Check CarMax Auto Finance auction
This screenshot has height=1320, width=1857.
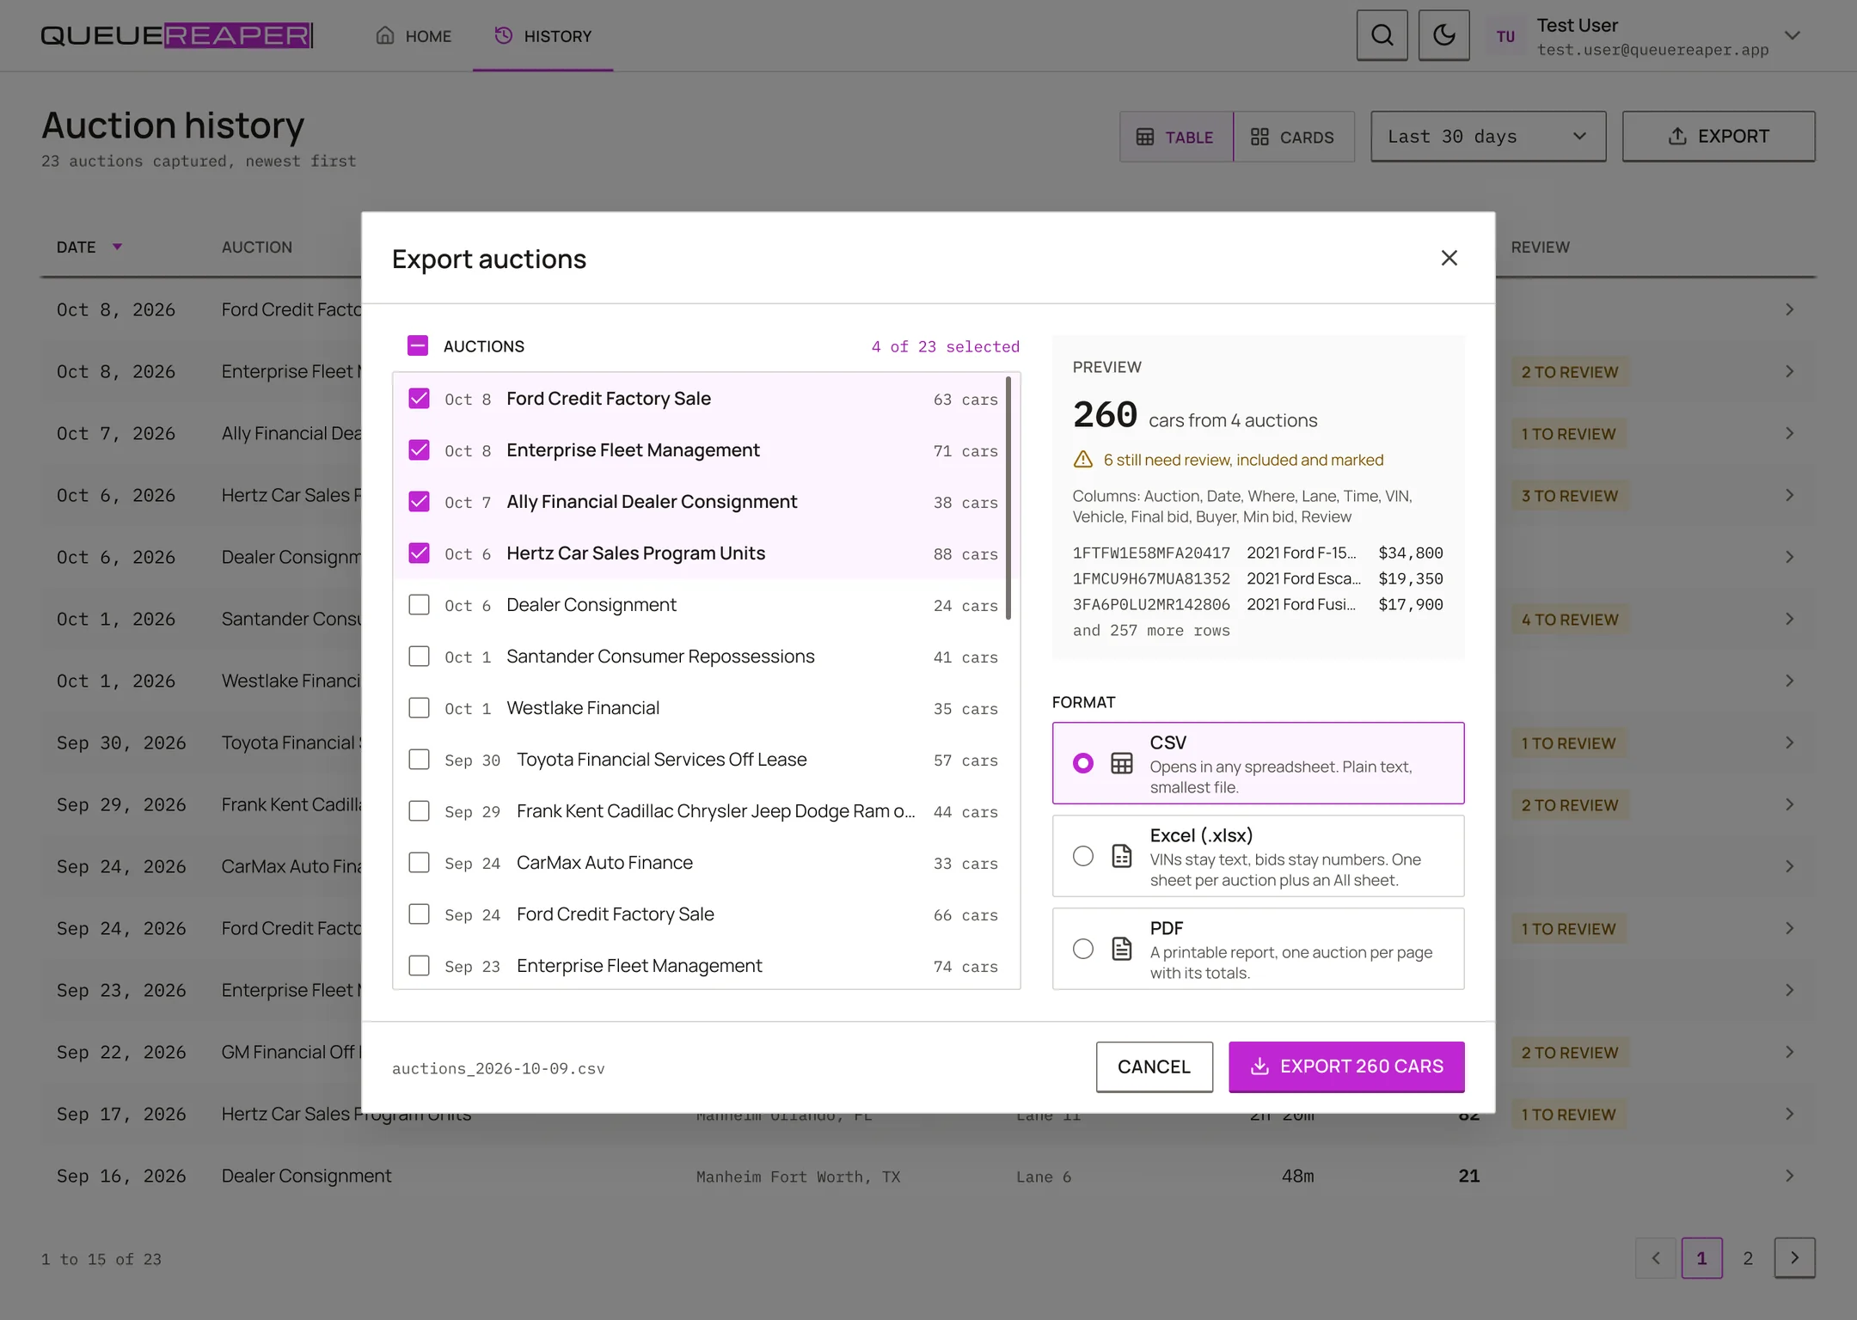coord(419,863)
